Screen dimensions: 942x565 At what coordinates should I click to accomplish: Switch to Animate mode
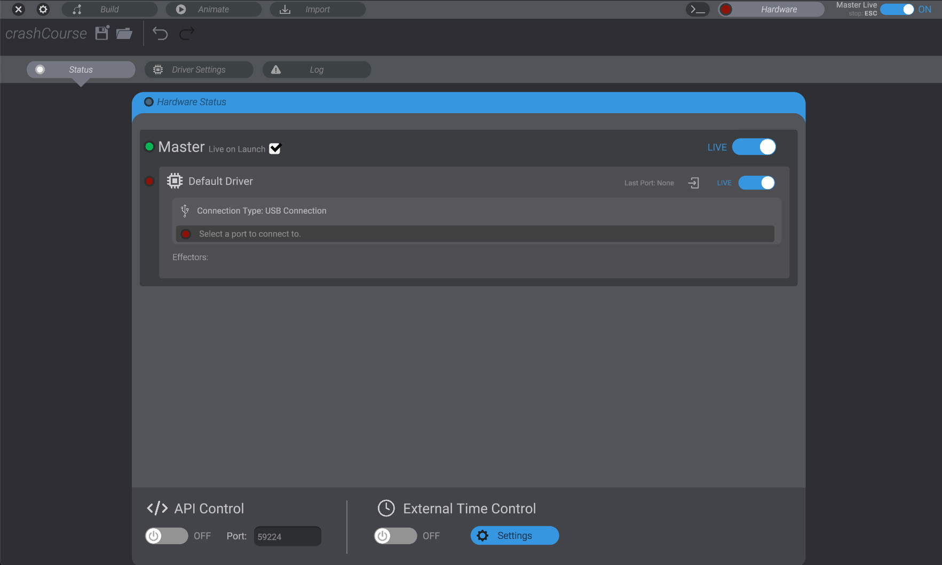click(x=213, y=9)
